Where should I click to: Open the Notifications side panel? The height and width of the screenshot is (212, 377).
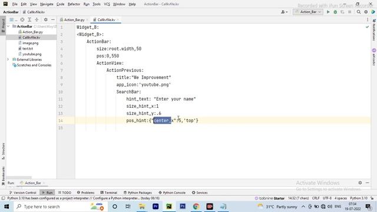pos(374,30)
